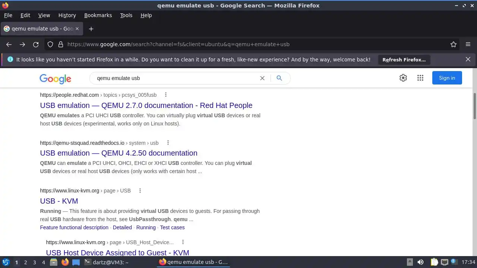Click the network tray icon

click(444, 262)
